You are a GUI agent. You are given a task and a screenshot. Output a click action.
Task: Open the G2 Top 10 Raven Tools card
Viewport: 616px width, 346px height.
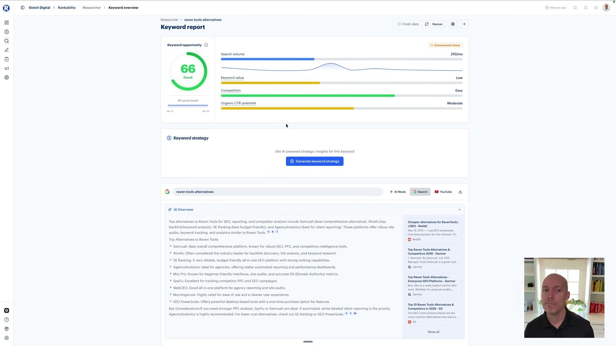point(433,313)
